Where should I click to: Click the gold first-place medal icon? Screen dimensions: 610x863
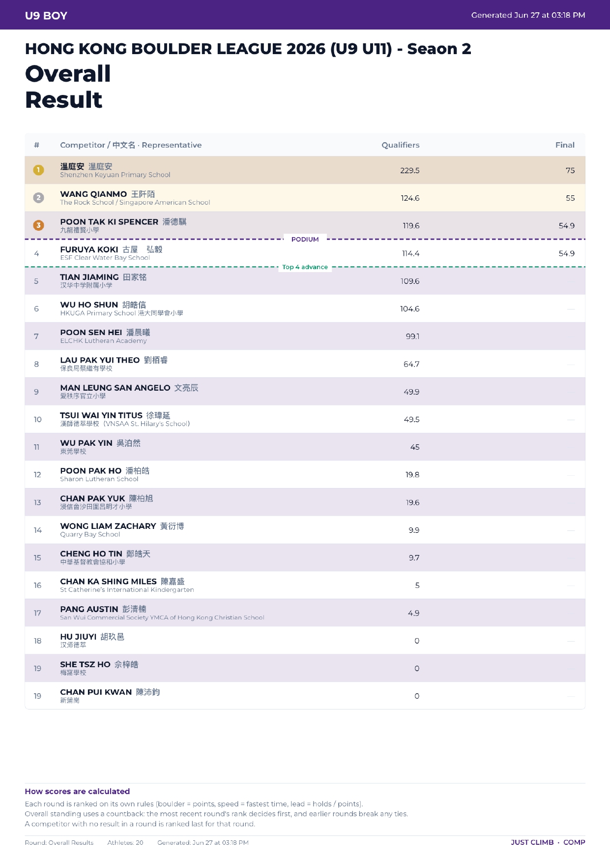click(x=38, y=170)
